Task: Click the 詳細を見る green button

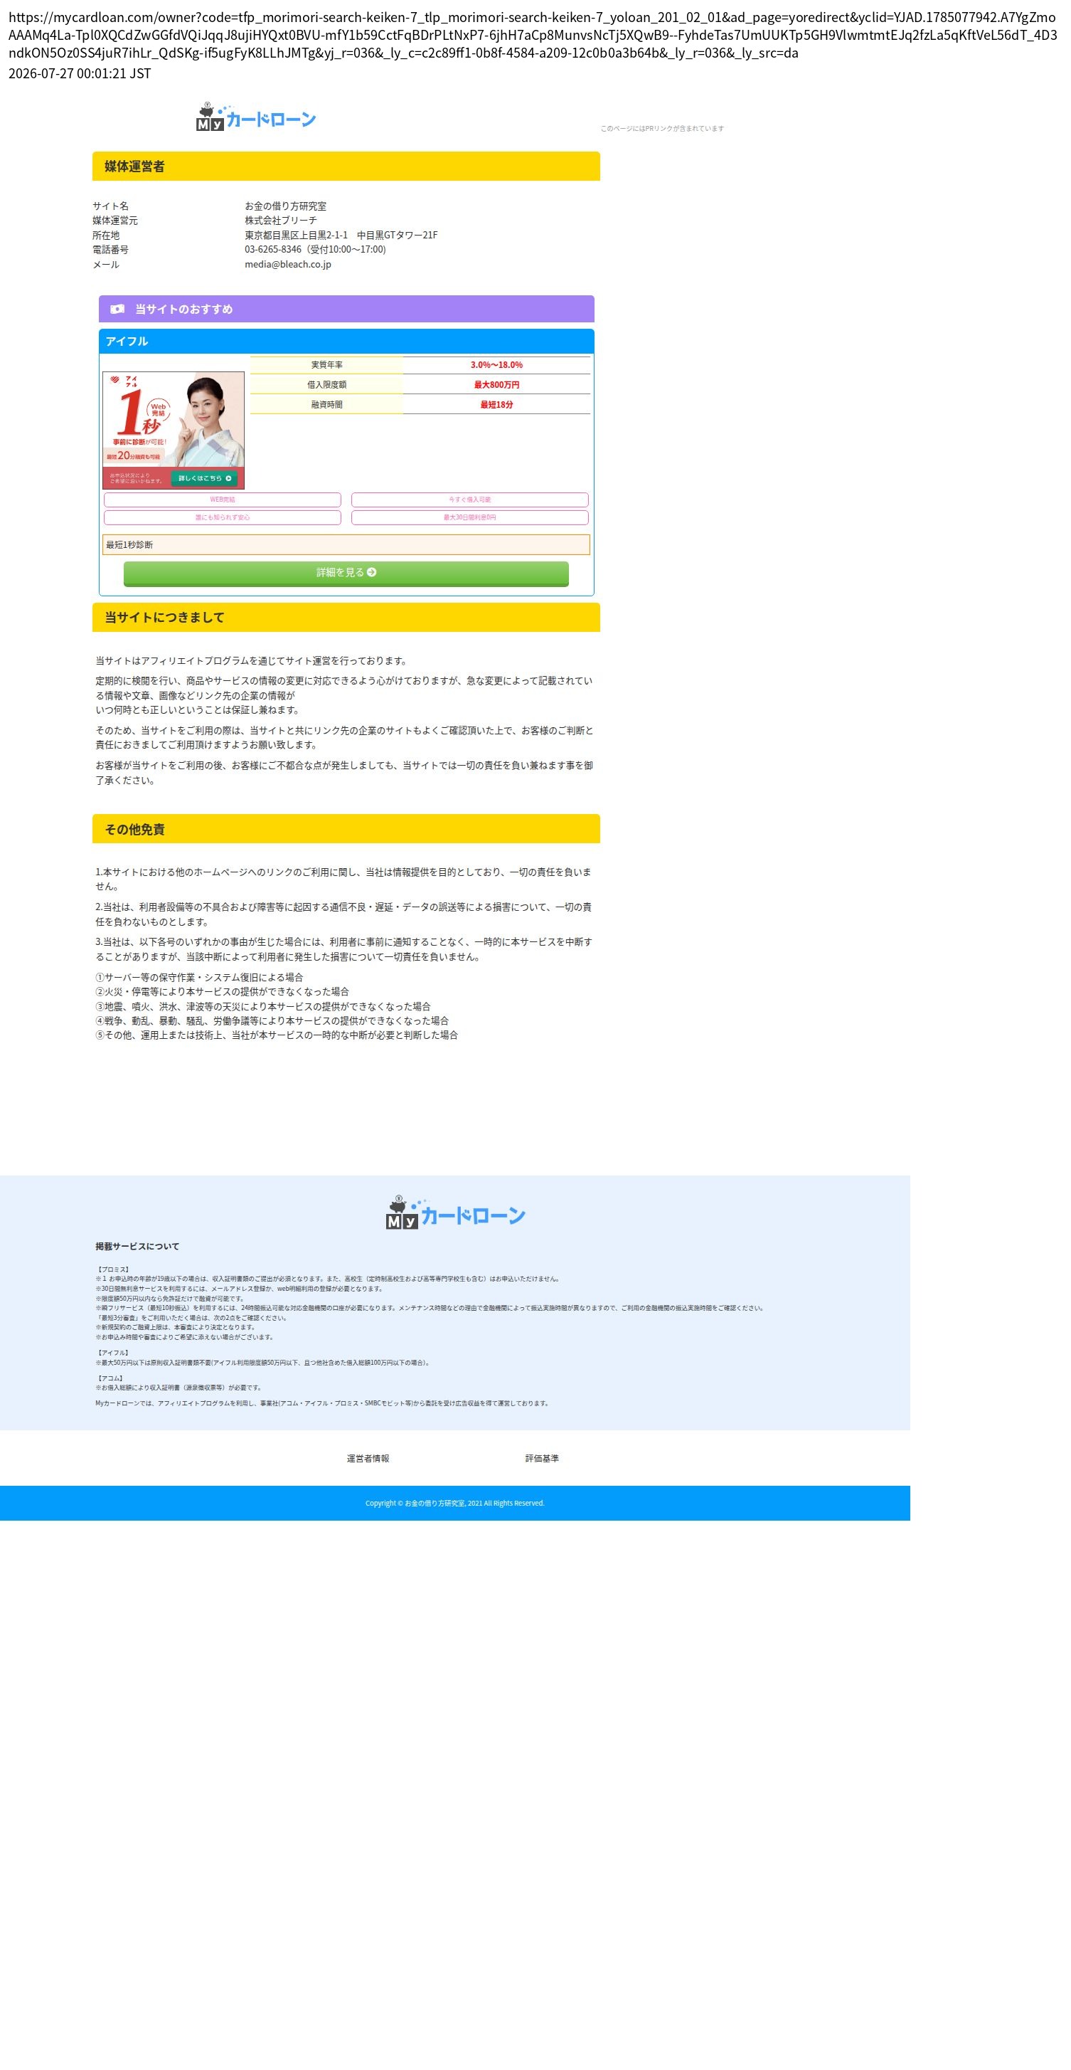Action: tap(346, 574)
